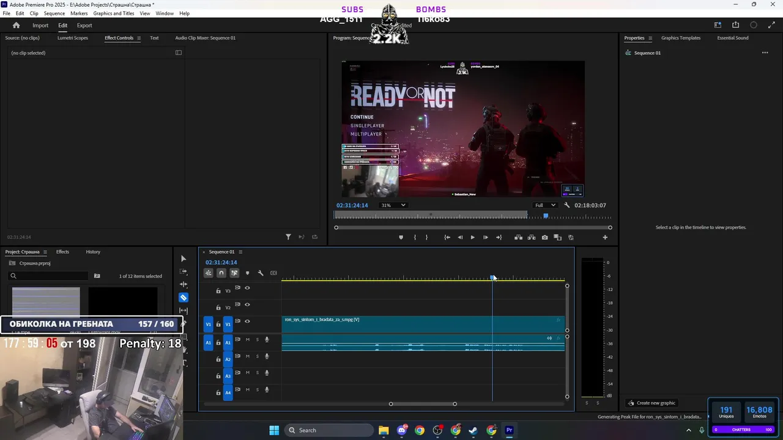Hide track V1 output with eye
This screenshot has height=440, width=783.
(247, 321)
